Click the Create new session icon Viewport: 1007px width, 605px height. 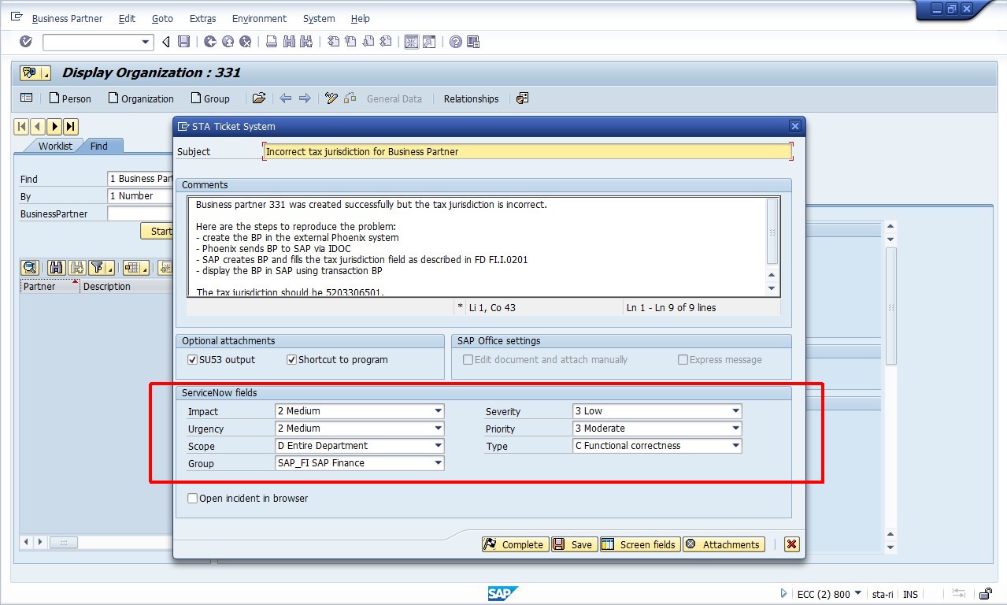[411, 42]
